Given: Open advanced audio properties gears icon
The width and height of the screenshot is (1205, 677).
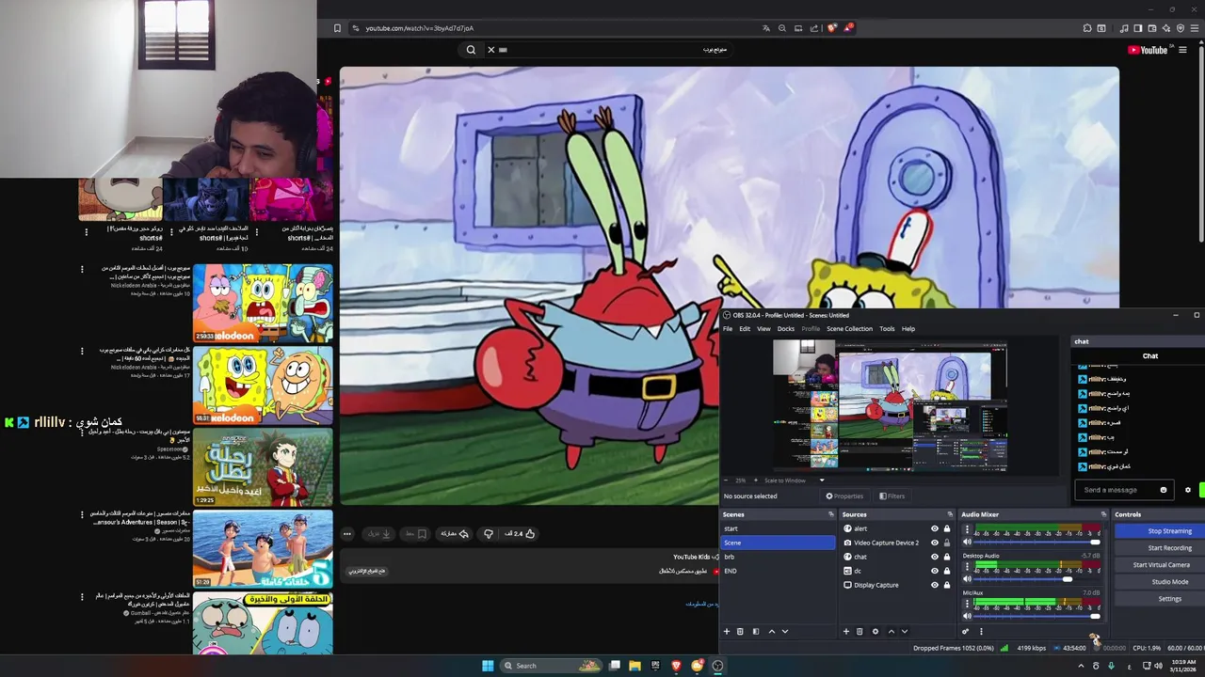Looking at the screenshot, I should pos(965,632).
